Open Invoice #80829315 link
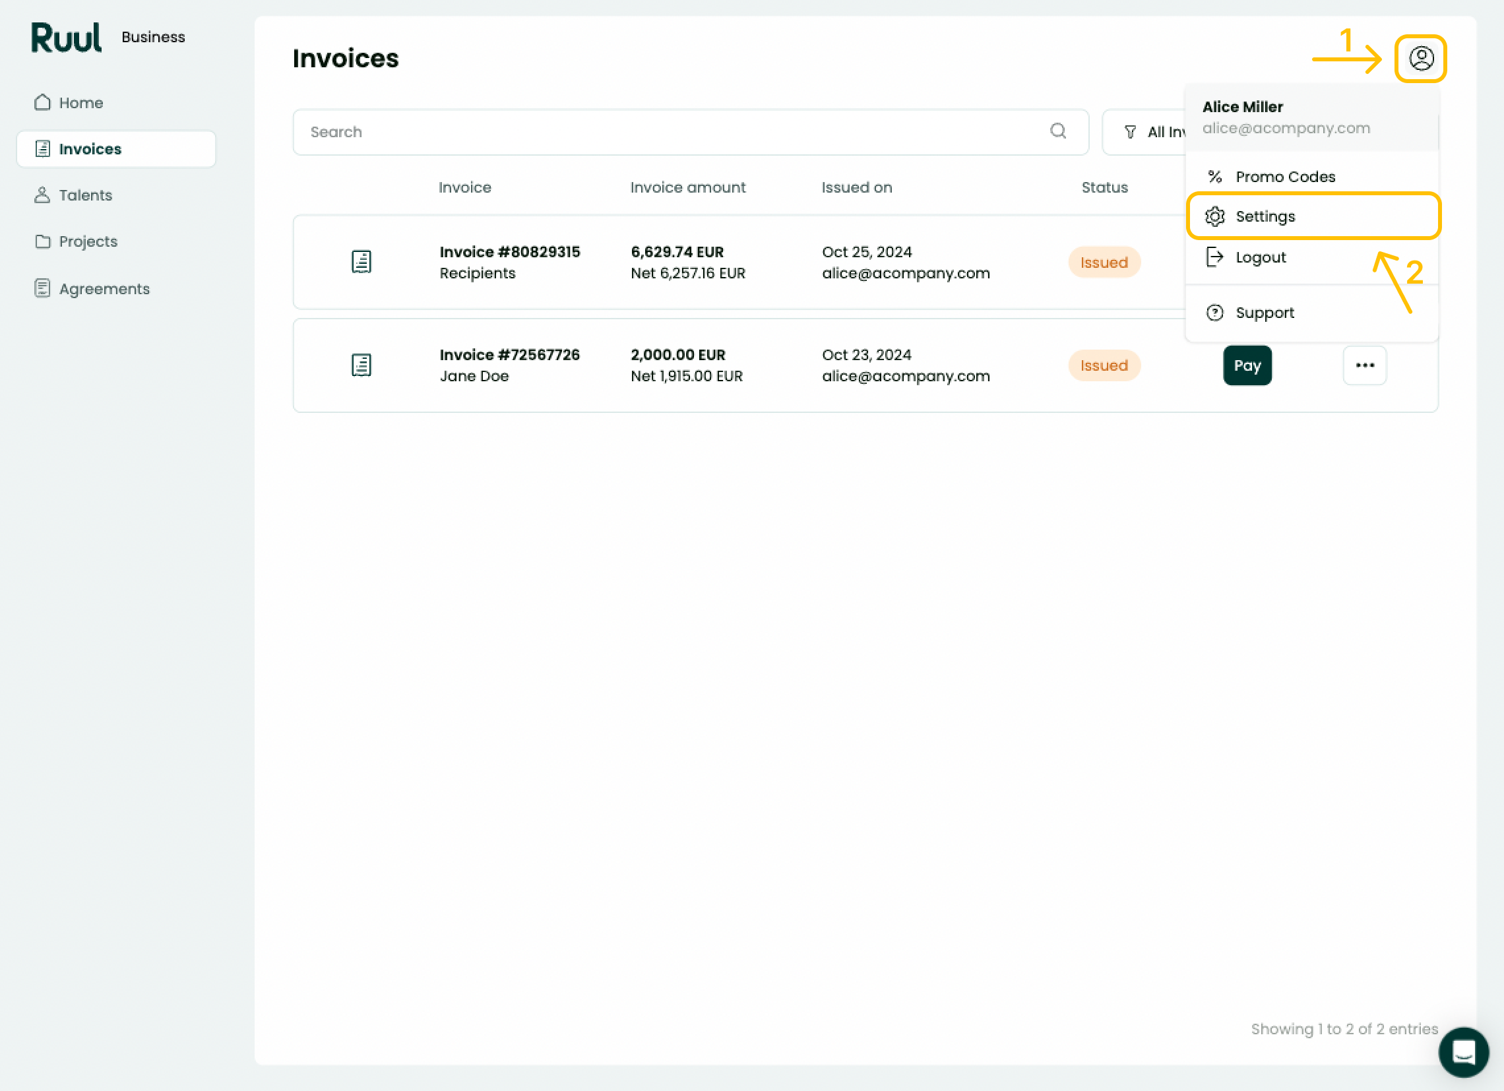The image size is (1504, 1091). coord(509,252)
